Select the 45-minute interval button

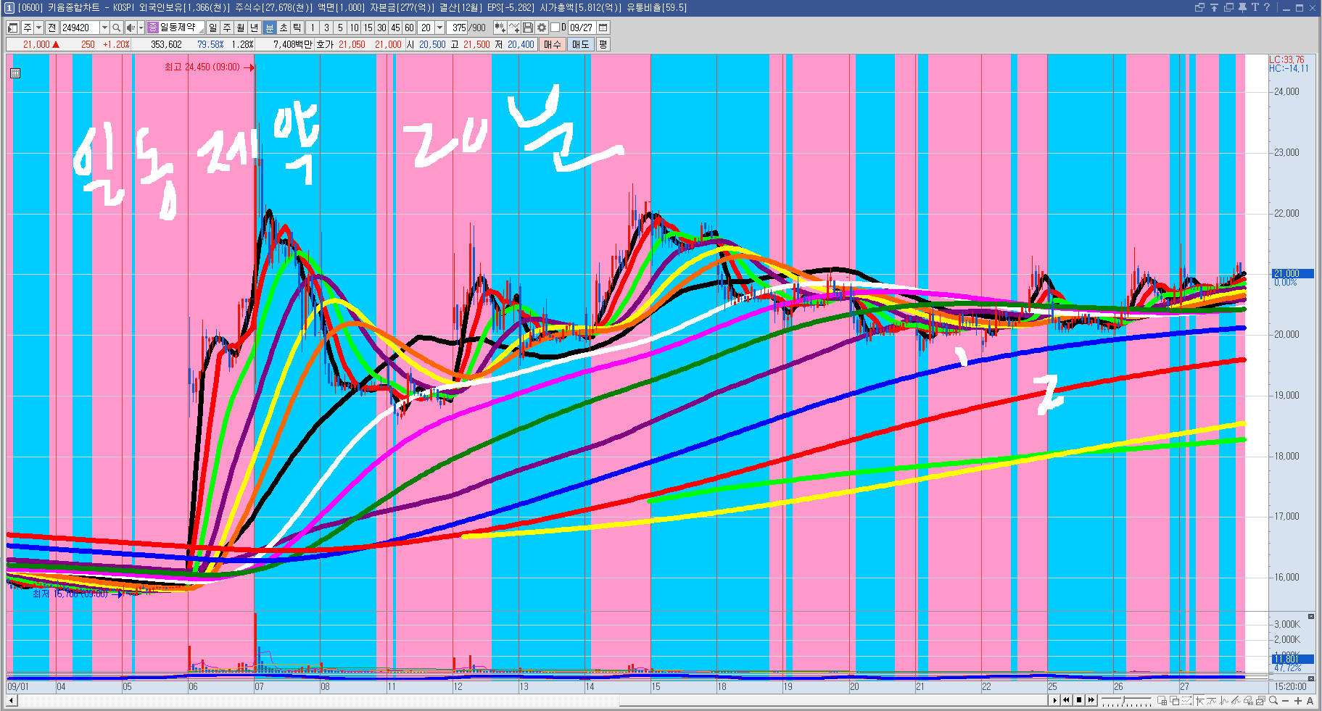395,28
